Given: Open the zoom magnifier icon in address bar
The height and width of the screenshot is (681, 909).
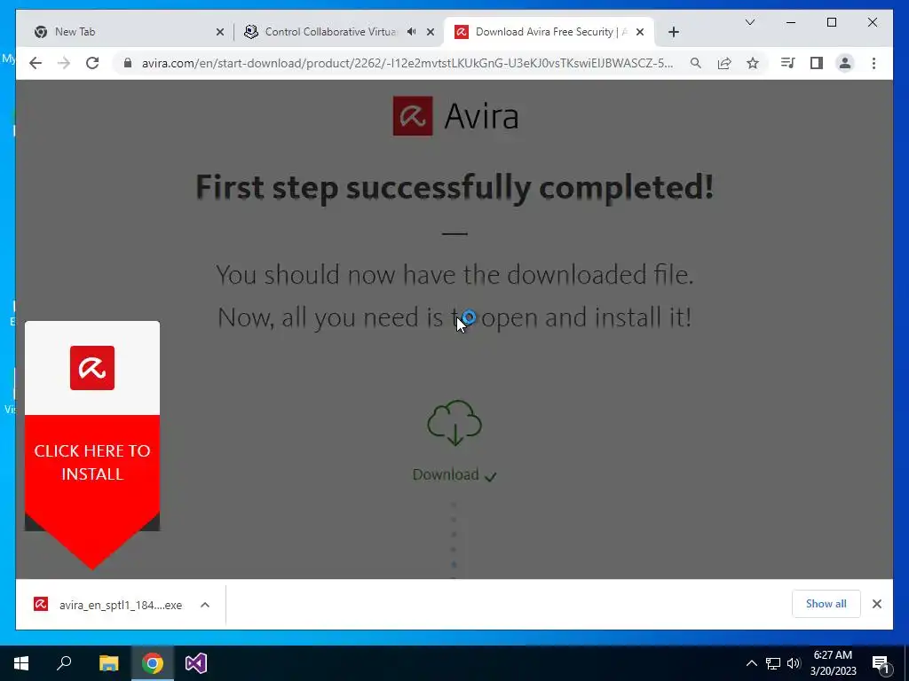Looking at the screenshot, I should click(696, 63).
